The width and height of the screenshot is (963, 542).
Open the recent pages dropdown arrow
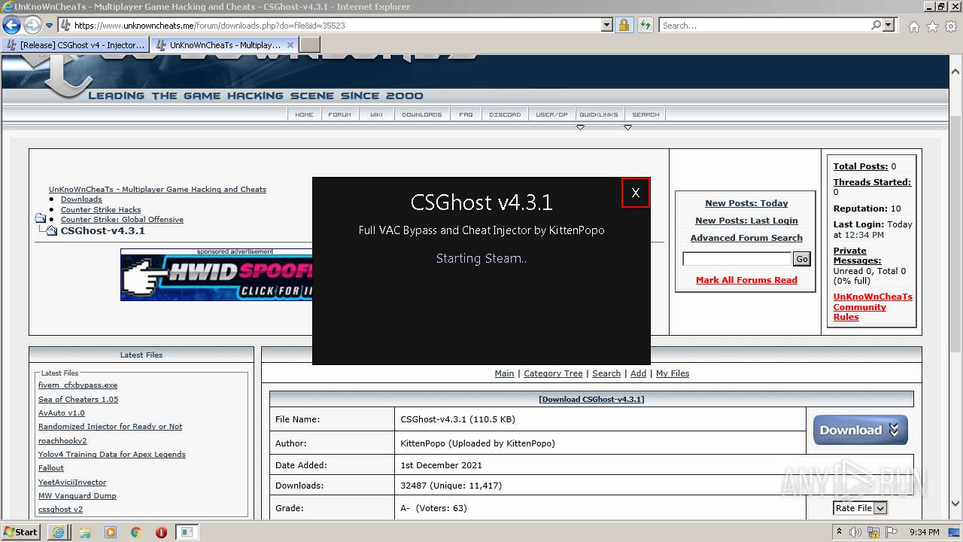click(x=49, y=26)
